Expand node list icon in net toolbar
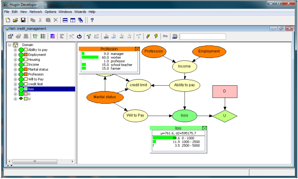298x179 pixels. [35, 36]
